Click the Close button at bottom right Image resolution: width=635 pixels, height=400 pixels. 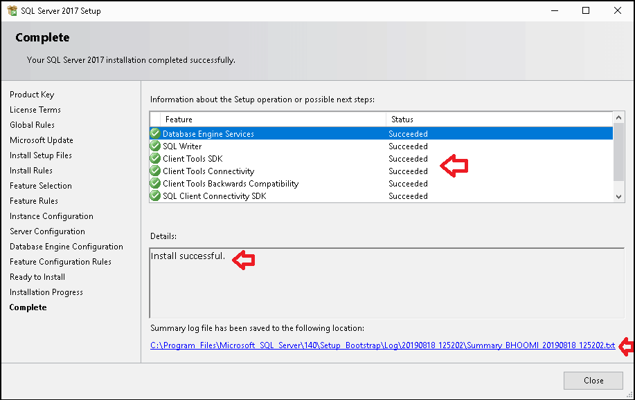(x=593, y=381)
